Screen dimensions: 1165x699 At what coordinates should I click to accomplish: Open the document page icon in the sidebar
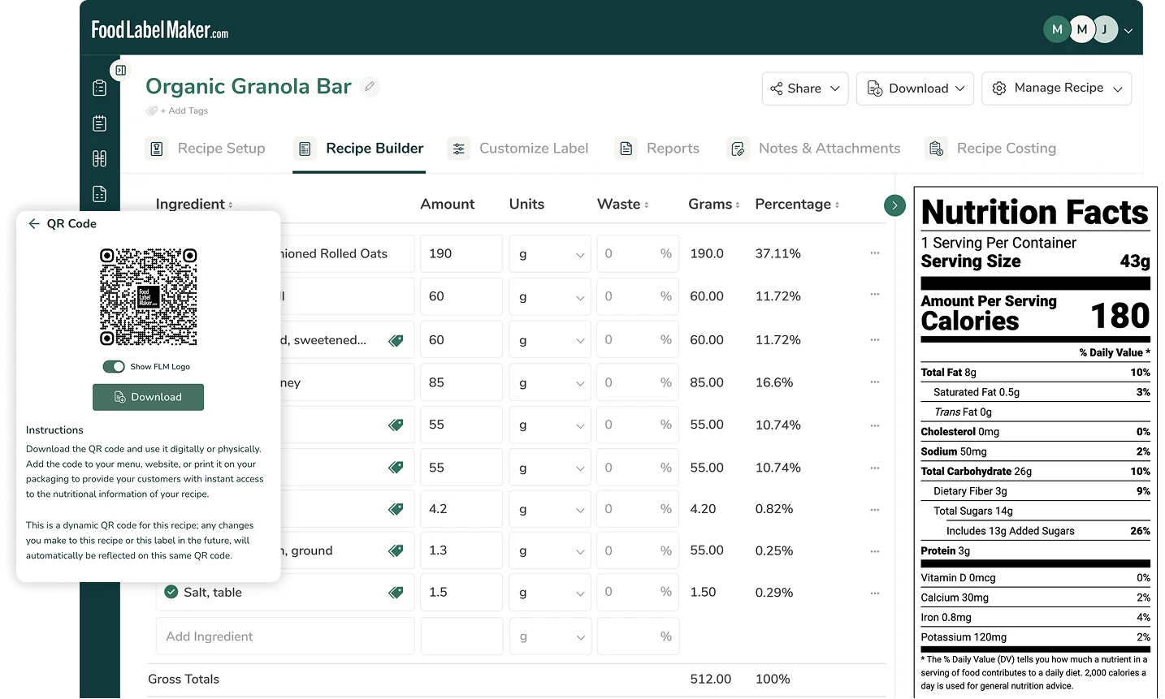tap(100, 194)
